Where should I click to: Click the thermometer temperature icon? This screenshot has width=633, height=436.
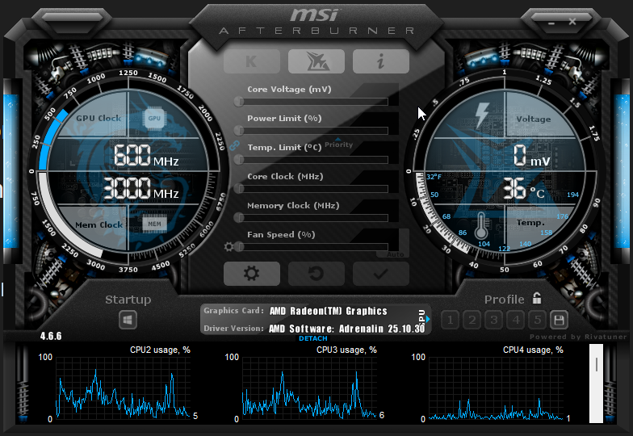click(481, 225)
